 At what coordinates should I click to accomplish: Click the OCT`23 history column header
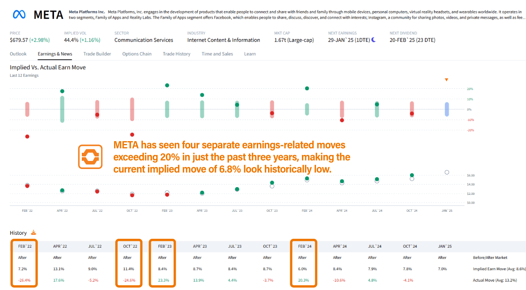(269, 246)
